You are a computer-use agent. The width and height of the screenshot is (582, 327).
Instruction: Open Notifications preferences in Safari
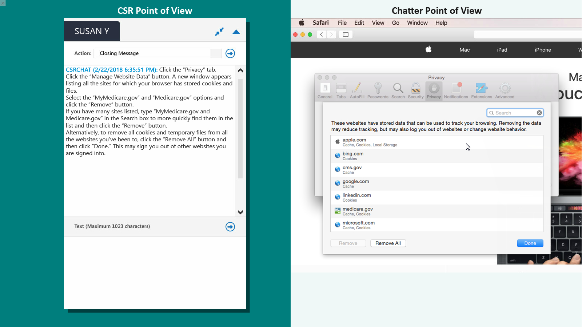click(x=456, y=90)
